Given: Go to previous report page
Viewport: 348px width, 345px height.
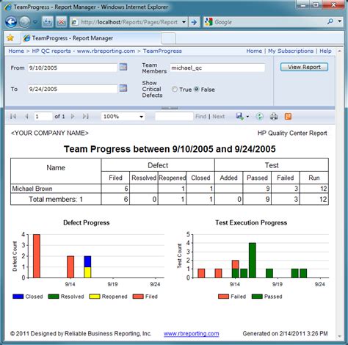Looking at the screenshot, I should tap(26, 116).
